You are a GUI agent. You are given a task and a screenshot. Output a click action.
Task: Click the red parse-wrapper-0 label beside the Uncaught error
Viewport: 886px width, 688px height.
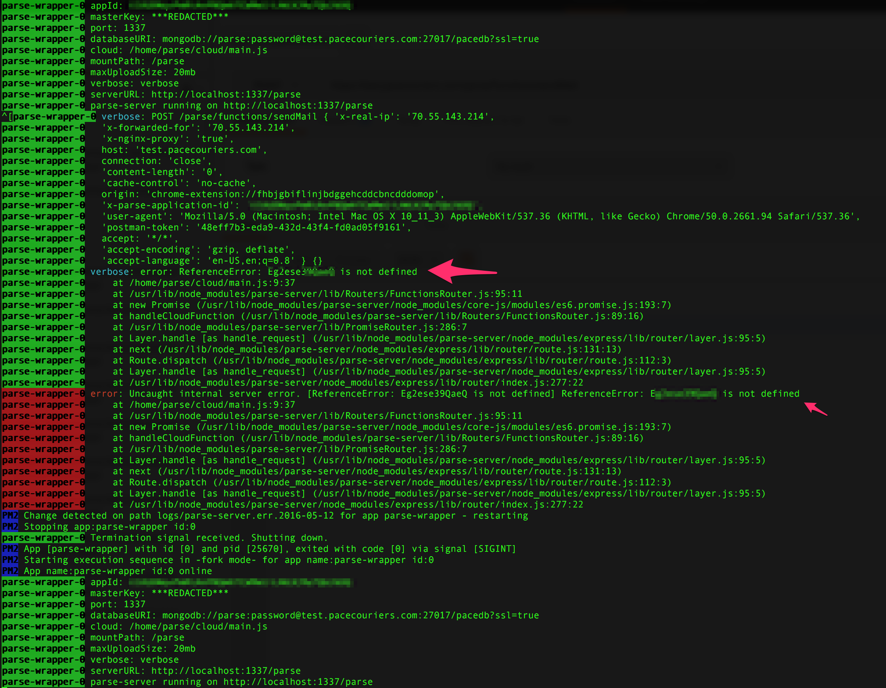(43, 393)
